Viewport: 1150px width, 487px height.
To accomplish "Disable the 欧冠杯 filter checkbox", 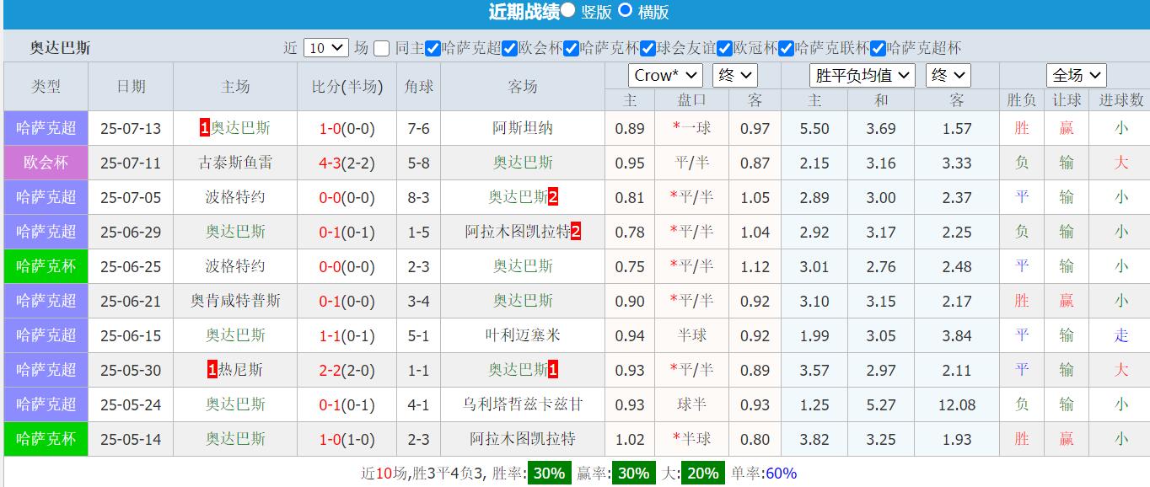I will coord(725,49).
